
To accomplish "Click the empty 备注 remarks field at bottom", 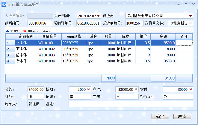I will 131,104.
